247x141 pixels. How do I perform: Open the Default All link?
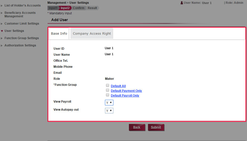(x=118, y=86)
